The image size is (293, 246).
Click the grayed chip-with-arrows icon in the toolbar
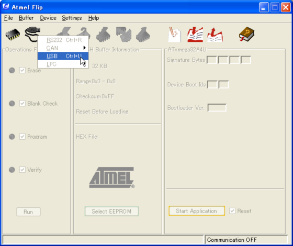point(123,35)
